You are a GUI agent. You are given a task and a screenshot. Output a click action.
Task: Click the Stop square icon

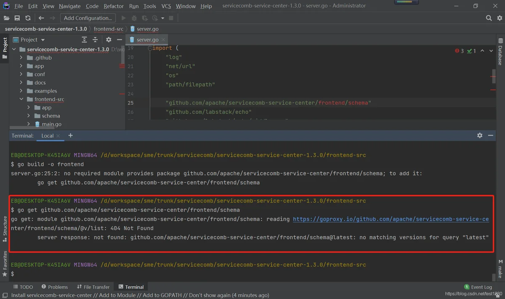click(171, 18)
